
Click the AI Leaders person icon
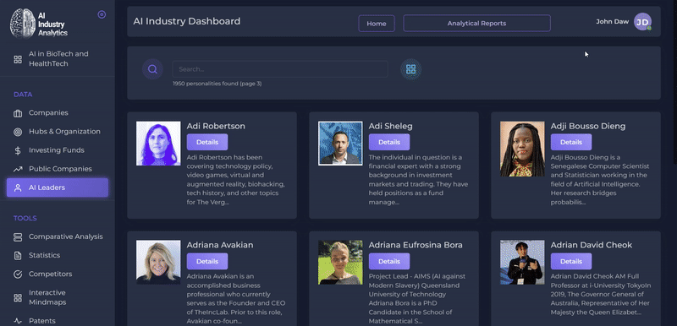(x=18, y=188)
